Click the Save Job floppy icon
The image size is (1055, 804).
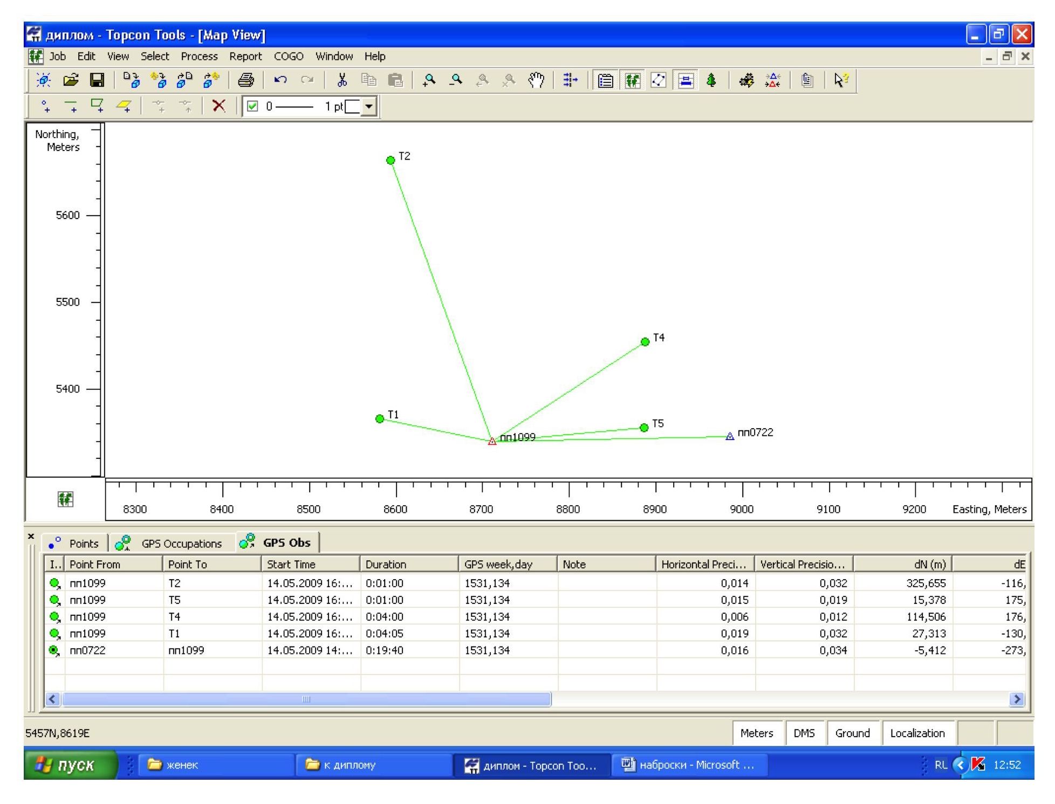pyautogui.click(x=97, y=81)
